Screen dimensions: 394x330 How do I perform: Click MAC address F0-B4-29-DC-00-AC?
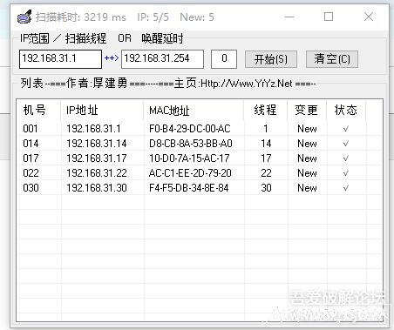[x=190, y=129]
